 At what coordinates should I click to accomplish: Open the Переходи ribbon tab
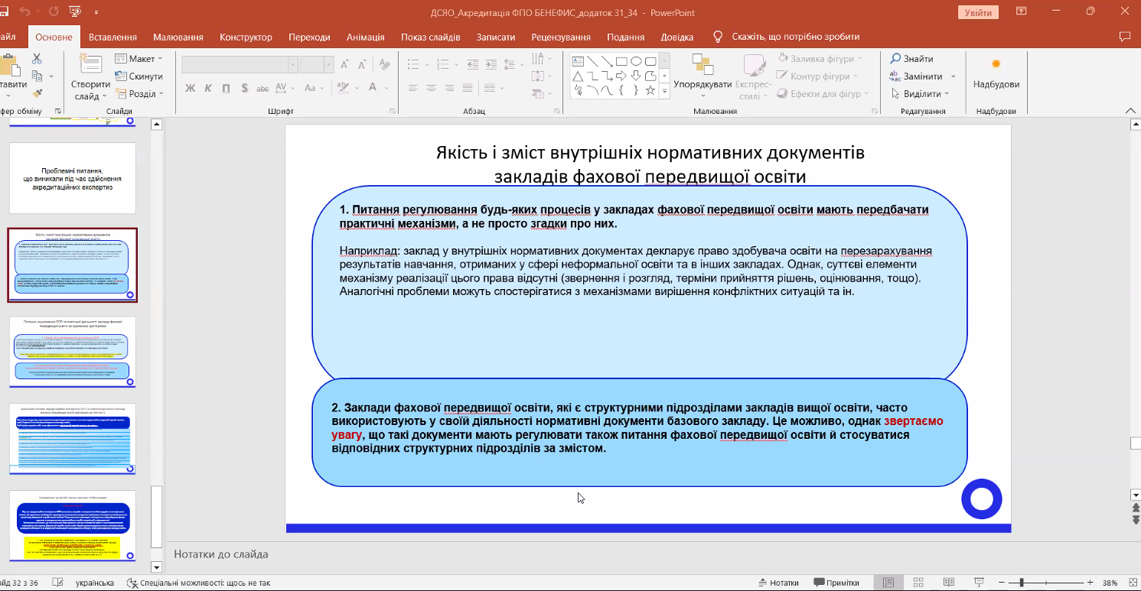point(309,37)
